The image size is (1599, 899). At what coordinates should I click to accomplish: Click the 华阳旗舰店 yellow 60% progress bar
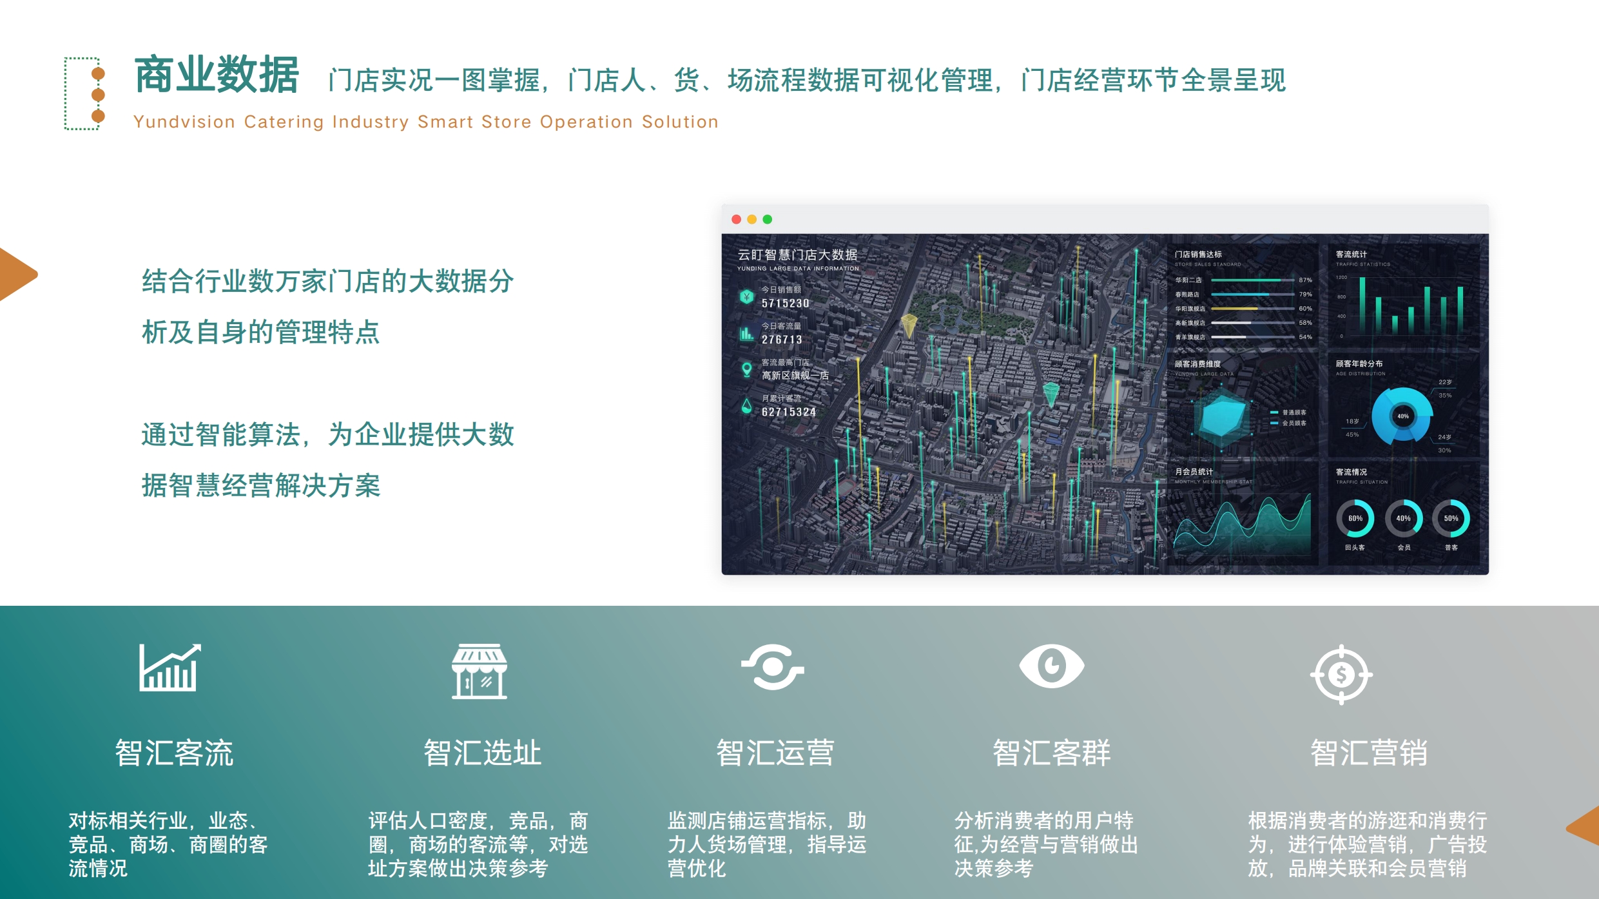pos(1253,309)
